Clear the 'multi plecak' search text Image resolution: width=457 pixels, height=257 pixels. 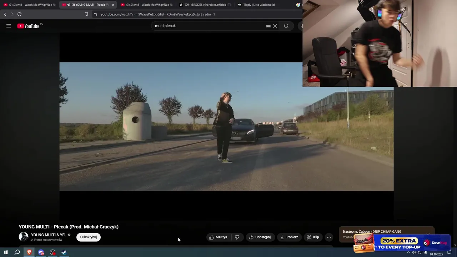click(x=275, y=26)
